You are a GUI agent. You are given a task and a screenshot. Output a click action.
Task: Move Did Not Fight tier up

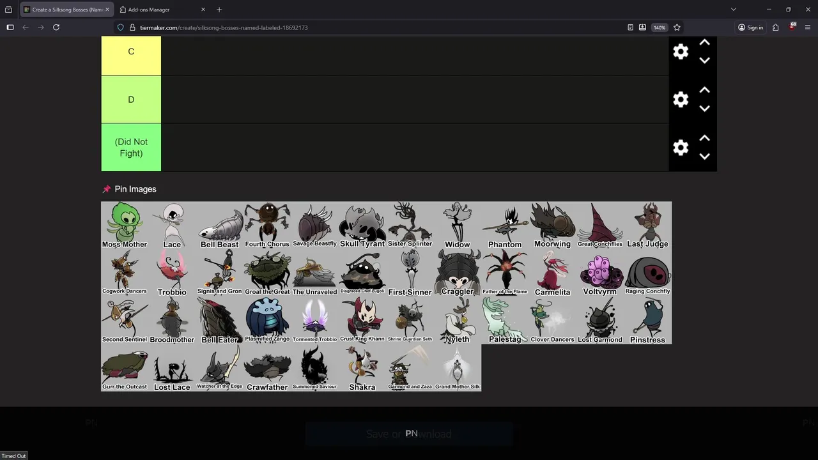pyautogui.click(x=704, y=138)
